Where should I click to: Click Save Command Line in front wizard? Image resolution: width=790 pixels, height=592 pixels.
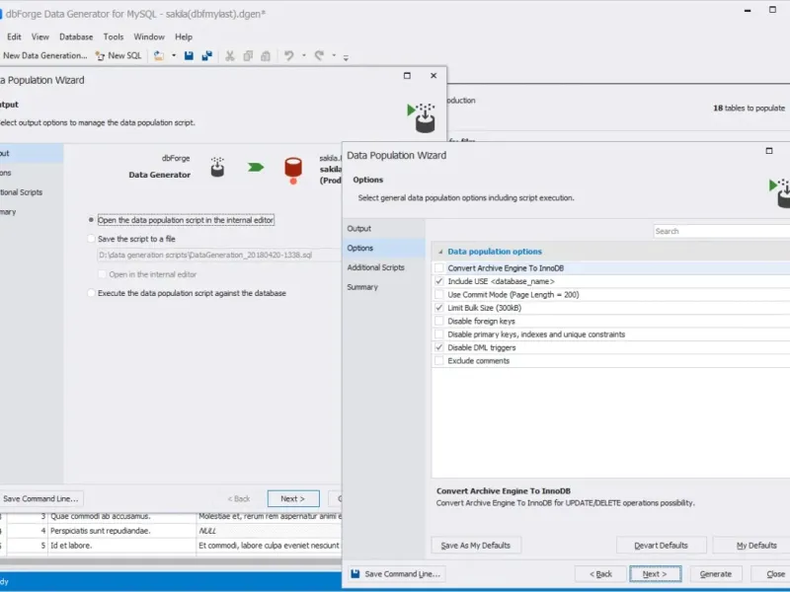tap(397, 574)
